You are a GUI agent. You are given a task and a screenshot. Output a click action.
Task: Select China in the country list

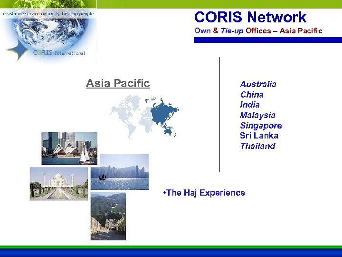click(x=252, y=95)
